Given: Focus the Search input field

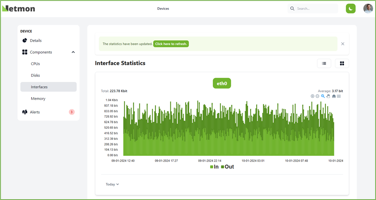Looking at the screenshot, I should coord(313,8).
